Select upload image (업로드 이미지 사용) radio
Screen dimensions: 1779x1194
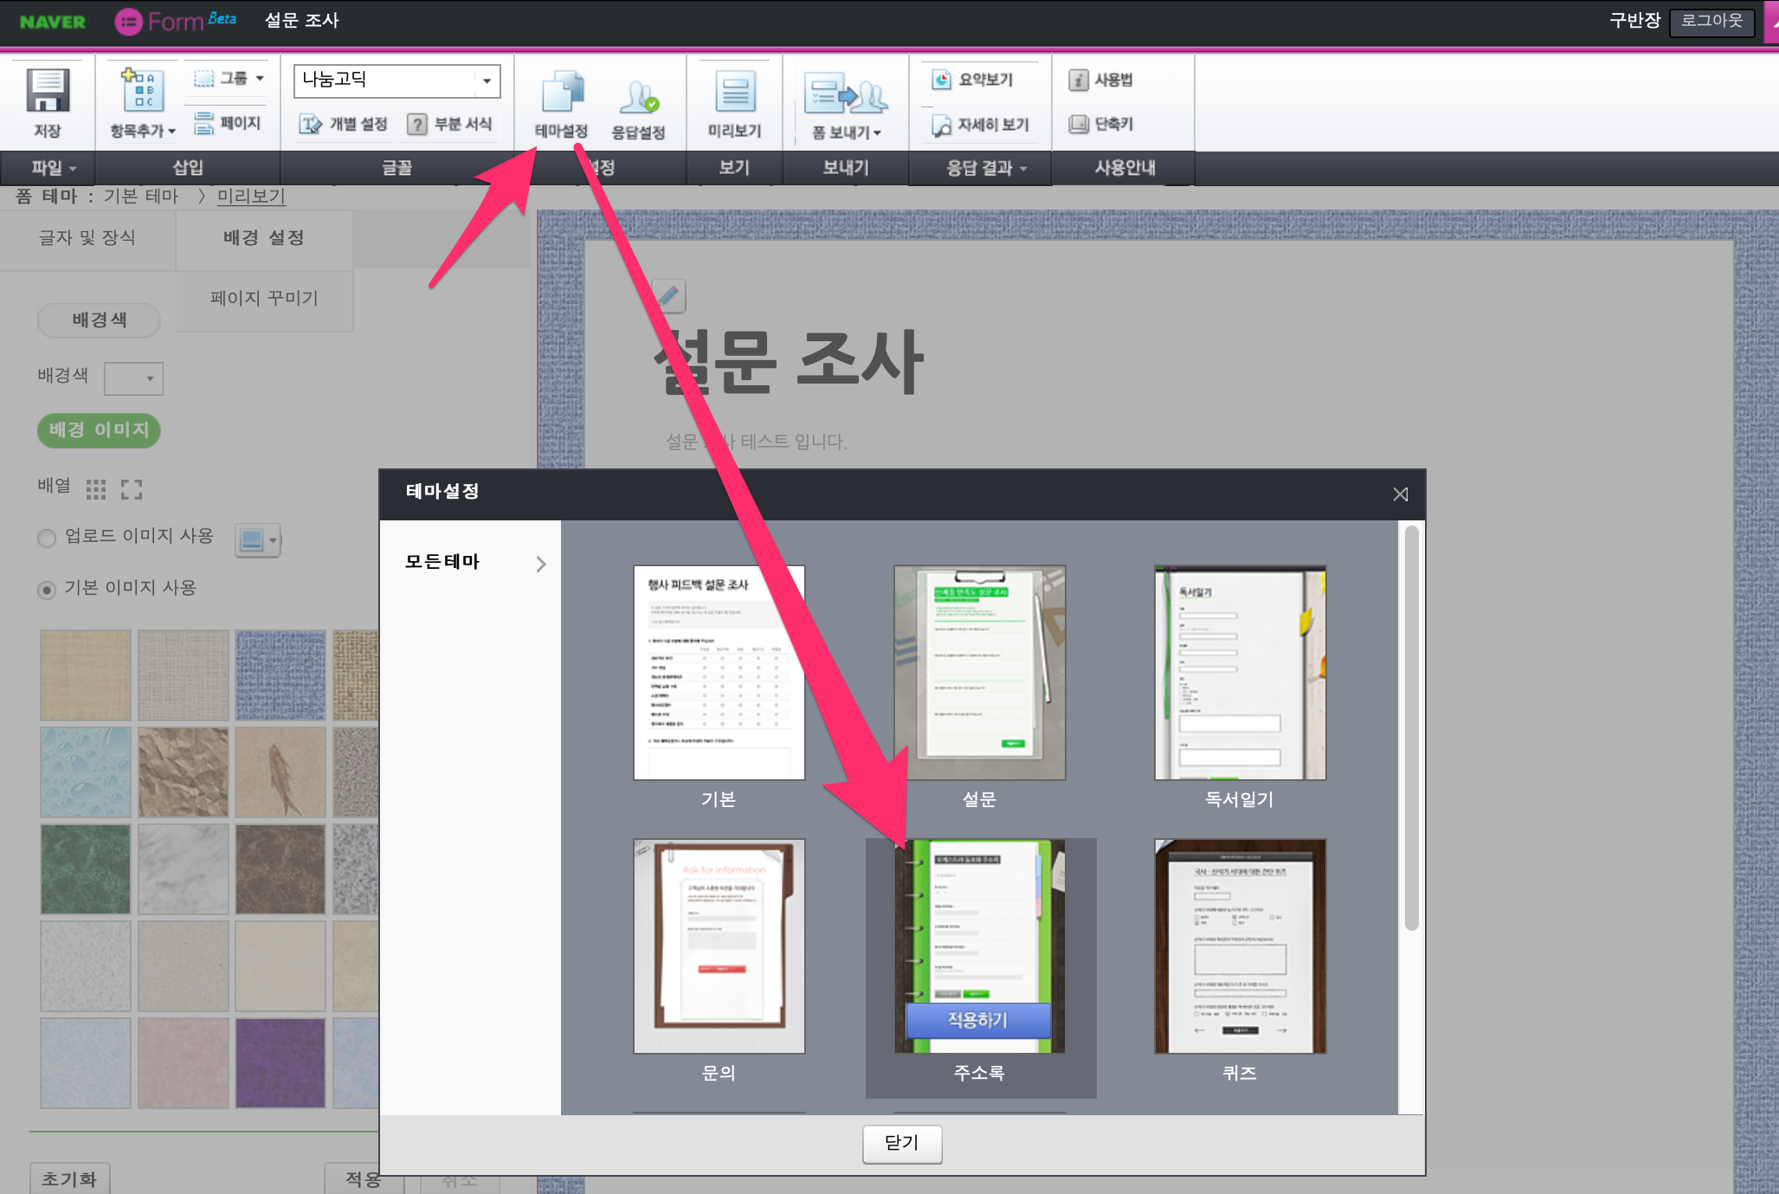tap(47, 539)
